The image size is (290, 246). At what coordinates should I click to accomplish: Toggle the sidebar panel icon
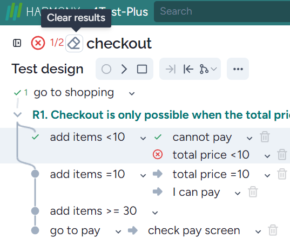tap(17, 43)
